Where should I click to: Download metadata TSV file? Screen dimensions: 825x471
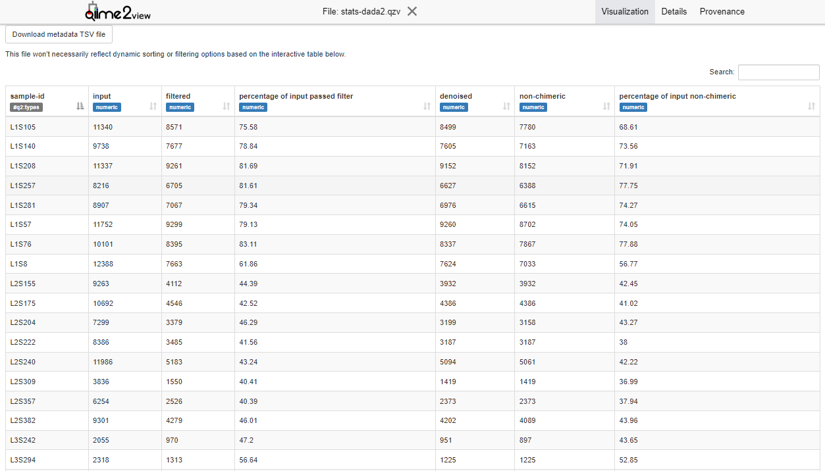(59, 34)
